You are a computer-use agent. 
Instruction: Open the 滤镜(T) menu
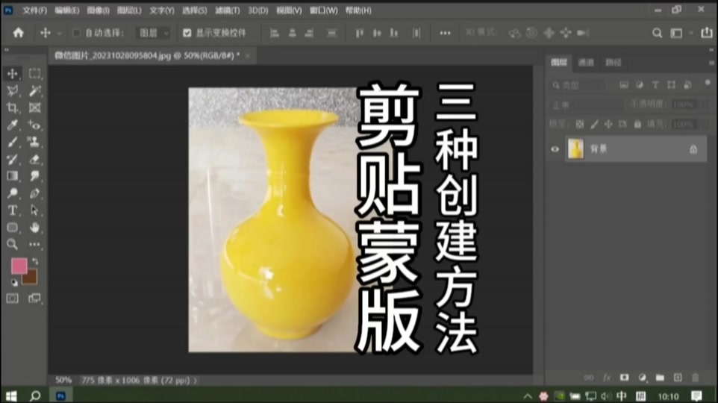pos(227,10)
